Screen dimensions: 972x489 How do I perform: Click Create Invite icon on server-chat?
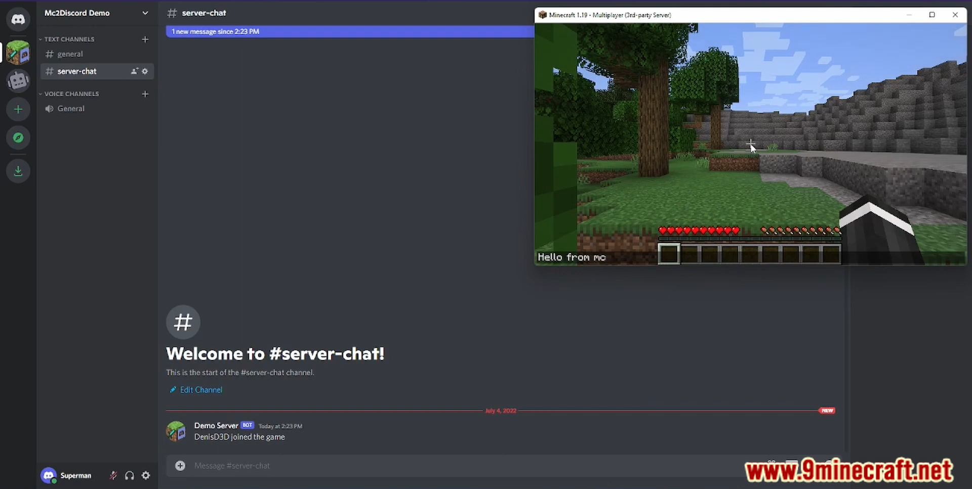tap(134, 71)
